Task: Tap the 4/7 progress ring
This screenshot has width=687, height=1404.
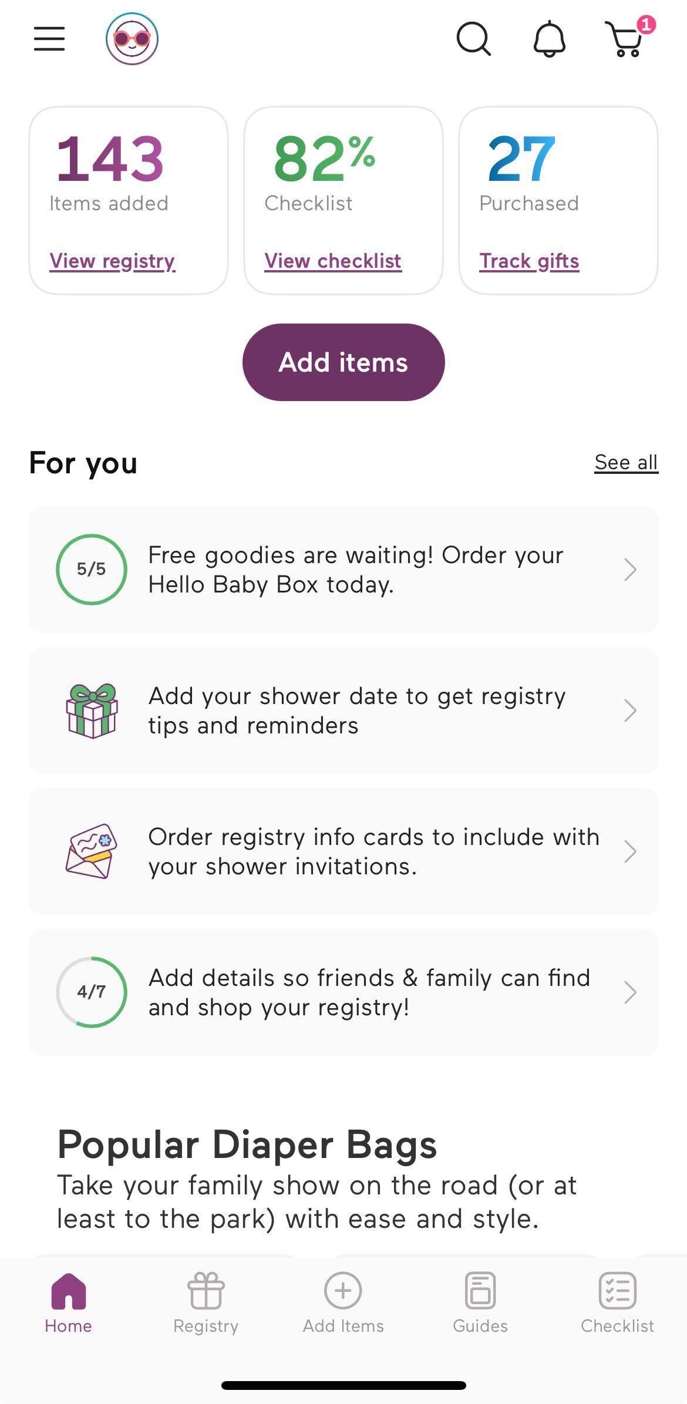Action: [x=92, y=992]
